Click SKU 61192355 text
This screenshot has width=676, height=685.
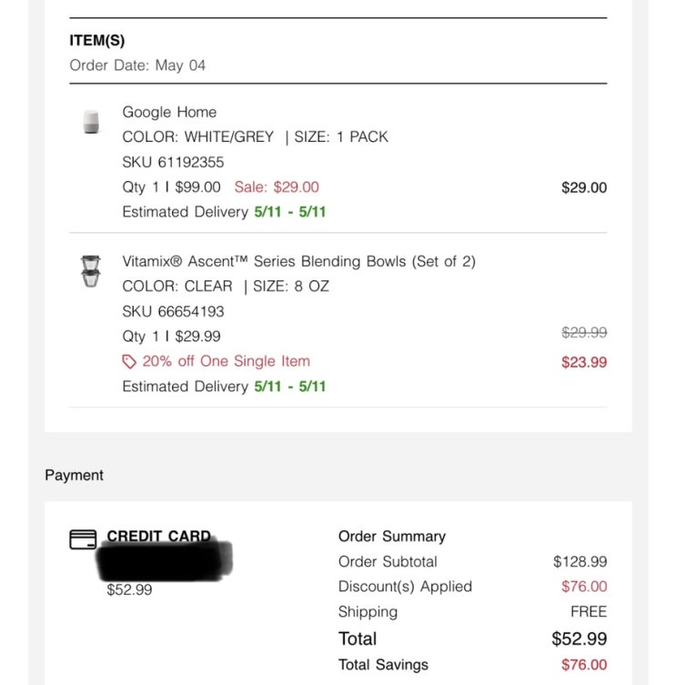[173, 162]
